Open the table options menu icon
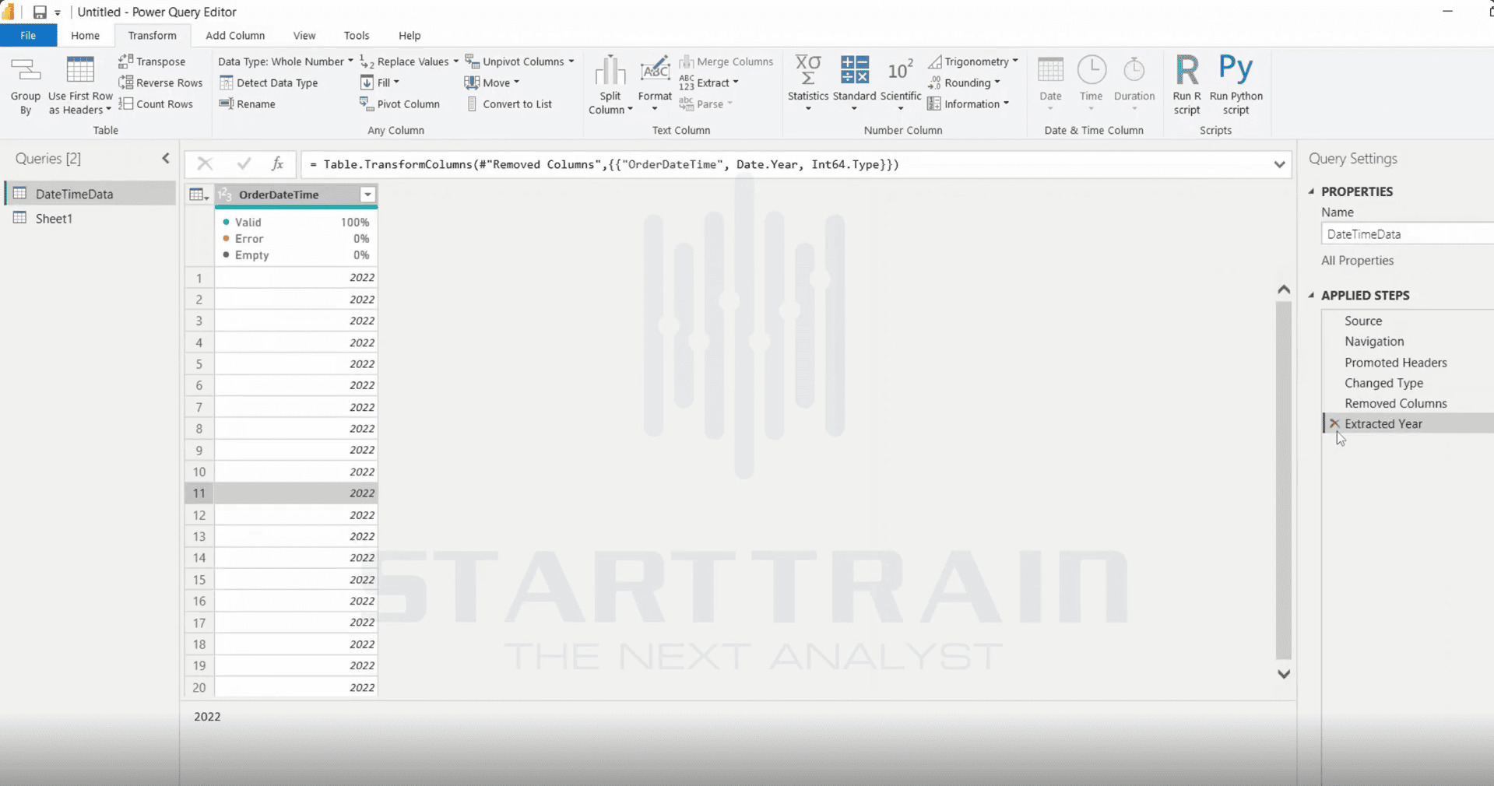 tap(199, 195)
